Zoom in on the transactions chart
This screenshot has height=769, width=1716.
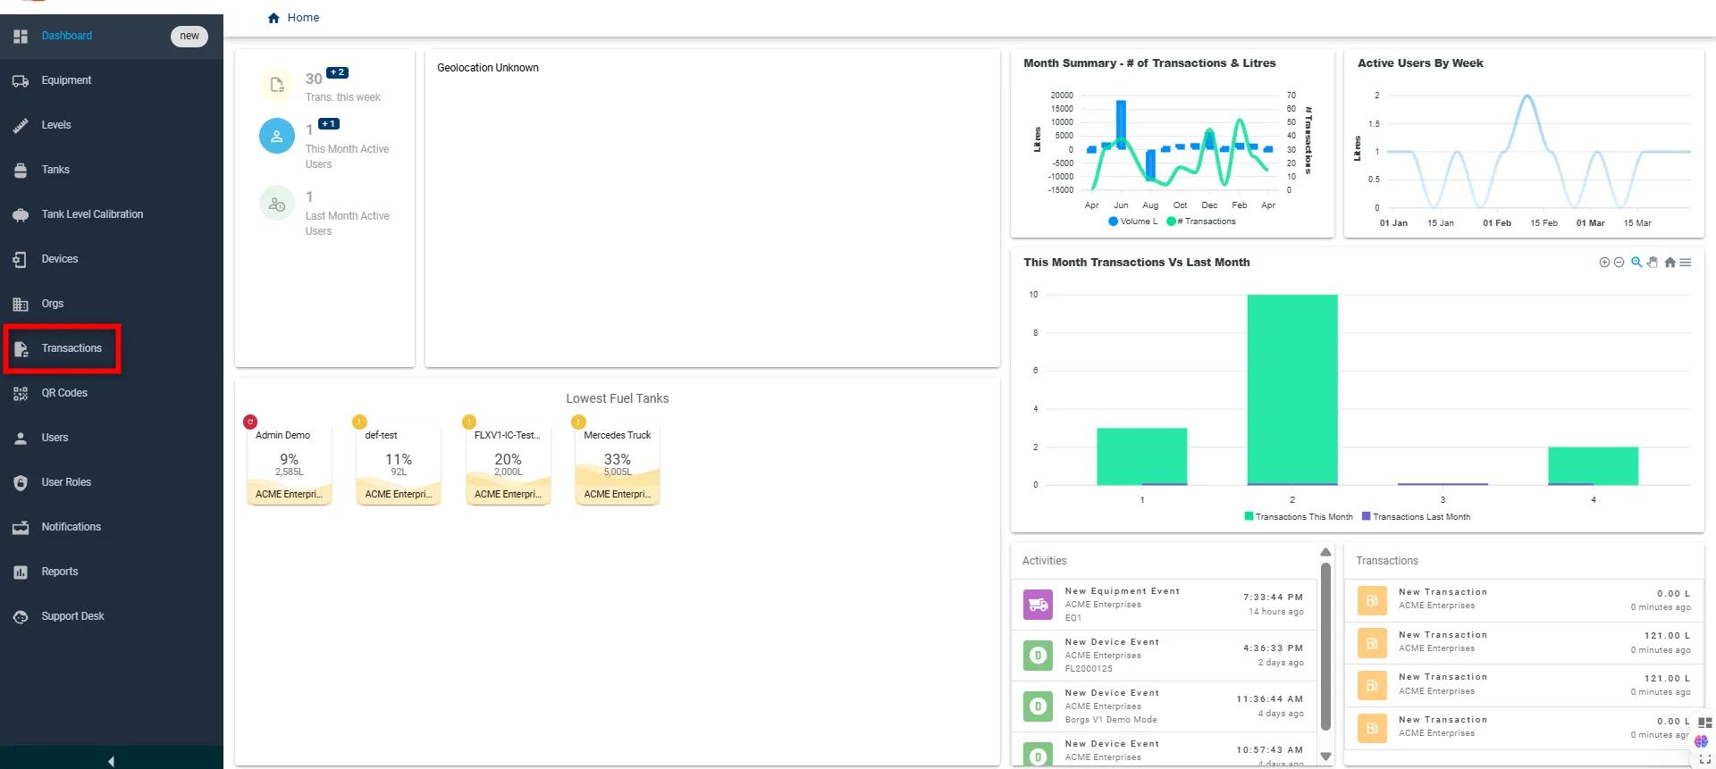1604,263
